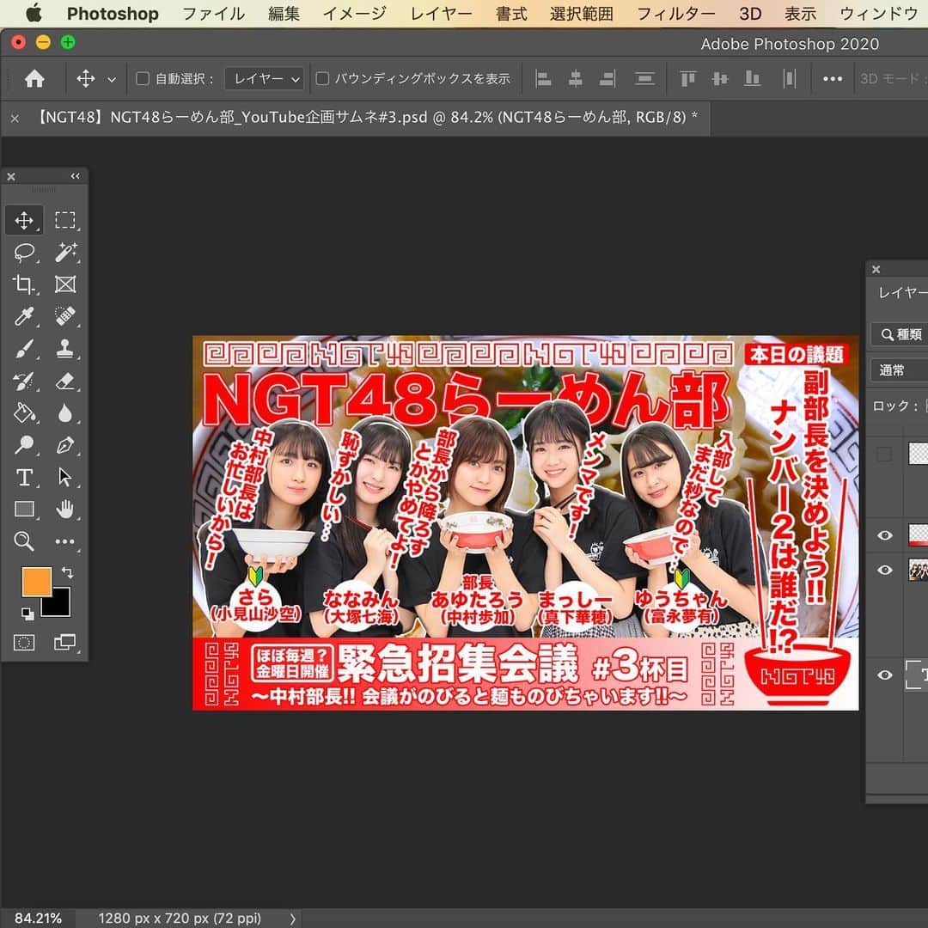
Task: Open the black background color picker
Action: click(60, 607)
